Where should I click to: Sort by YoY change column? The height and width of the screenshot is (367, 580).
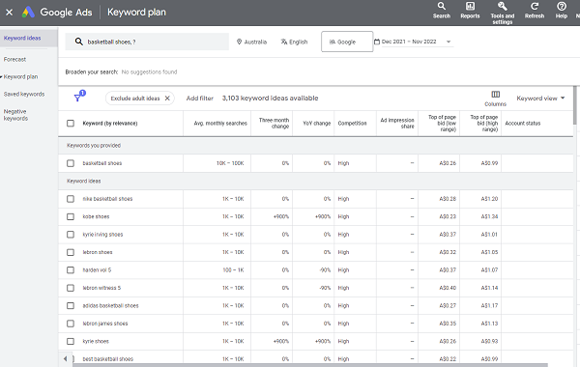click(317, 123)
